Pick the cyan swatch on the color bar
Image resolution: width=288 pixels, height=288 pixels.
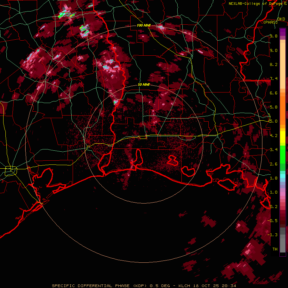(283, 176)
